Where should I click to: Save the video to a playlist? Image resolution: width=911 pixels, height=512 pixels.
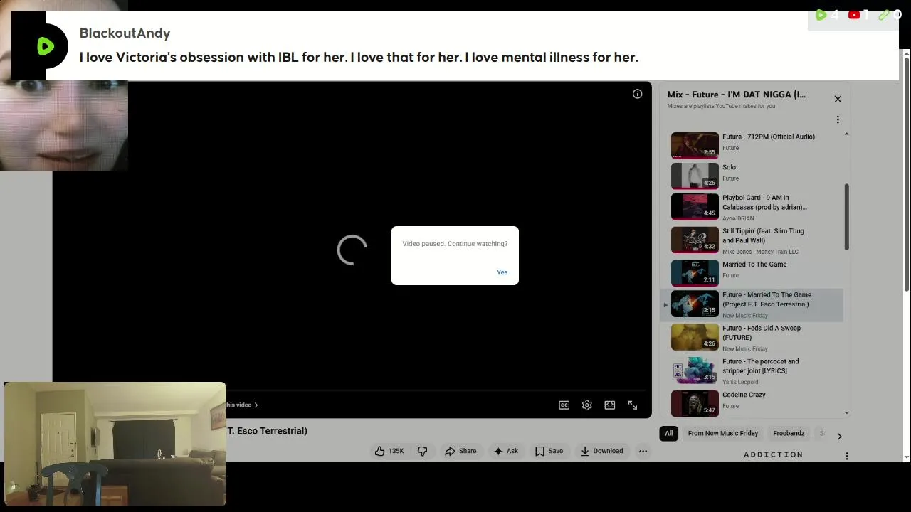549,451
